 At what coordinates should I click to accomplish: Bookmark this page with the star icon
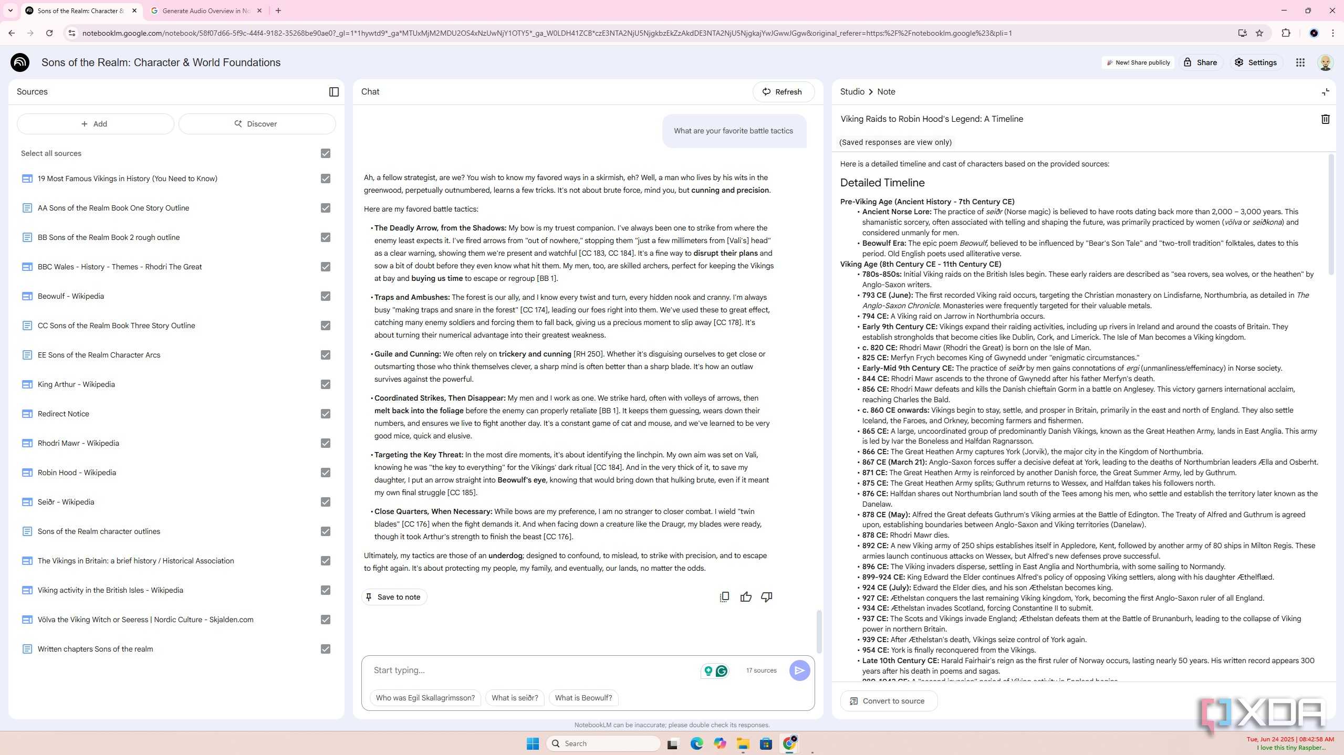[x=1259, y=33]
